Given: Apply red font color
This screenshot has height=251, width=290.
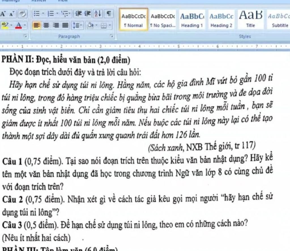Looking at the screenshot, I should pos(18,25).
